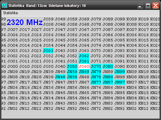The image size is (161, 120).
Task: Select highlighted locator JO33
Action: click(x=48, y=51)
